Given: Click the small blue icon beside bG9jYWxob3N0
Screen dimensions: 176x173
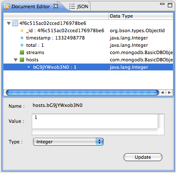Looking at the screenshot, I should [x=29, y=67].
